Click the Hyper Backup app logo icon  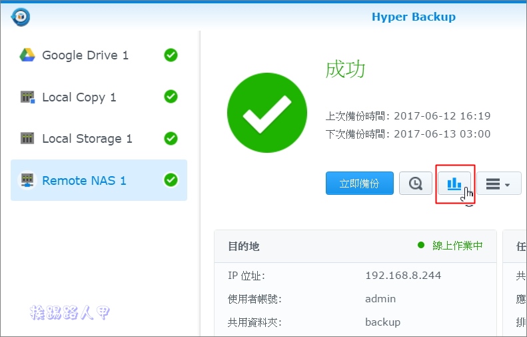(x=20, y=17)
